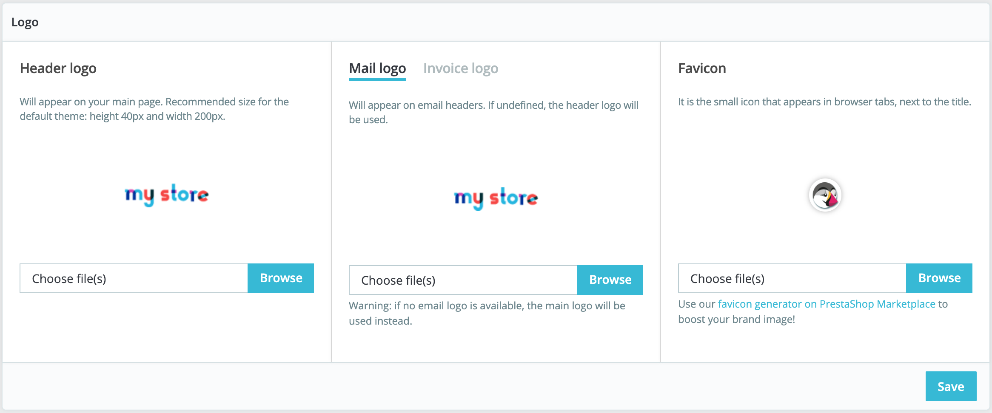Click the Header logo file chooser field
The height and width of the screenshot is (413, 992).
134,279
